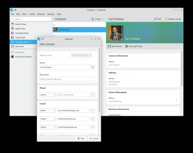The height and width of the screenshot is (153, 193).
Task: Expand the Create dropdown in Contacts header
Action: click(97, 19)
